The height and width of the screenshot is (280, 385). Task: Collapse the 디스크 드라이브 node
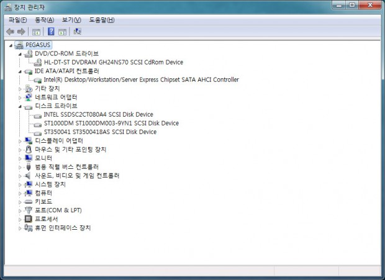point(20,106)
